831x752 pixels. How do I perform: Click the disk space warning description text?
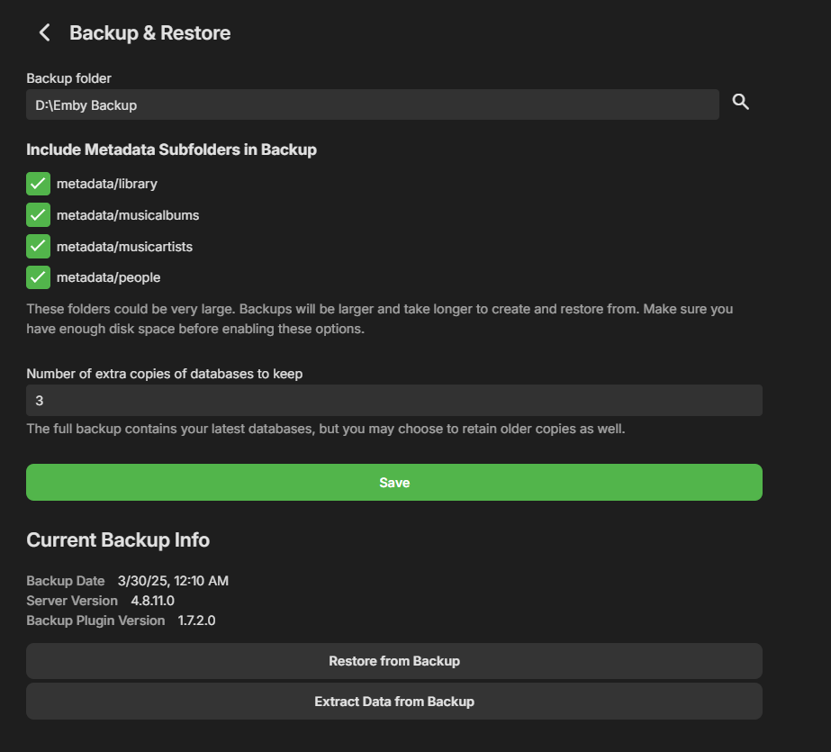pyautogui.click(x=379, y=319)
